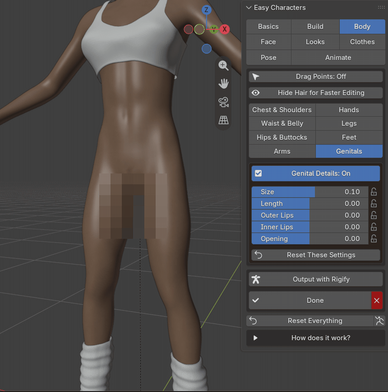Open the Pose tab
This screenshot has width=388, height=392.
(268, 58)
